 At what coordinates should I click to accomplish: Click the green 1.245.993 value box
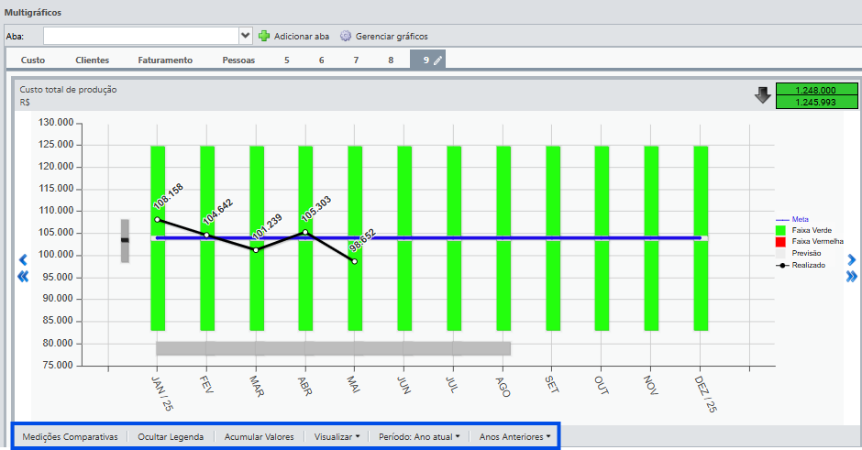[816, 103]
